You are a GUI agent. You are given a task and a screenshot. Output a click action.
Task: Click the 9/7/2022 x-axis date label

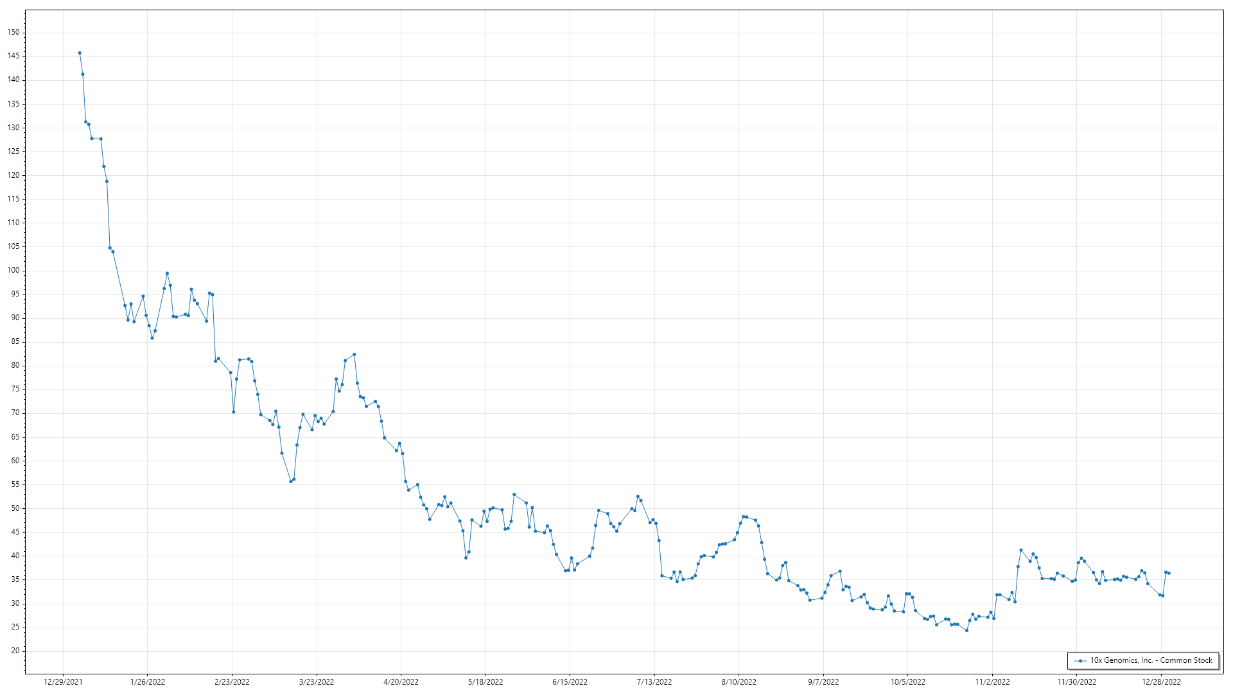(823, 681)
